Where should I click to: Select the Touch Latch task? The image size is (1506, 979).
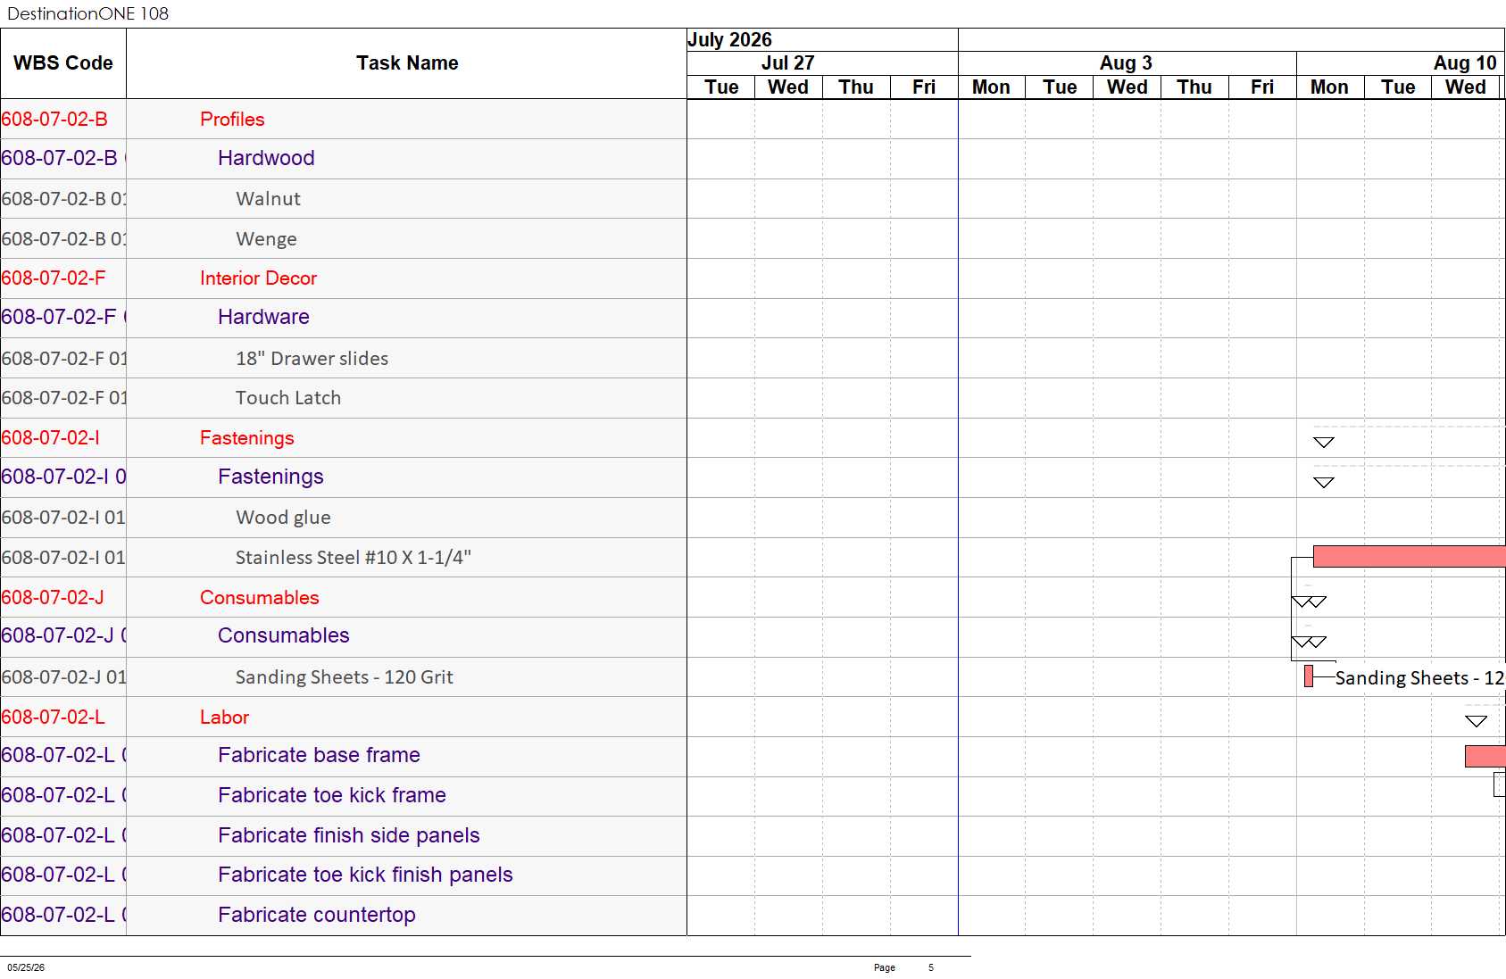pyautogui.click(x=288, y=398)
